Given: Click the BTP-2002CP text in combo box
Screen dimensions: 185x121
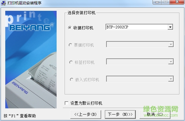Looking at the screenshot, I should 117,27.
